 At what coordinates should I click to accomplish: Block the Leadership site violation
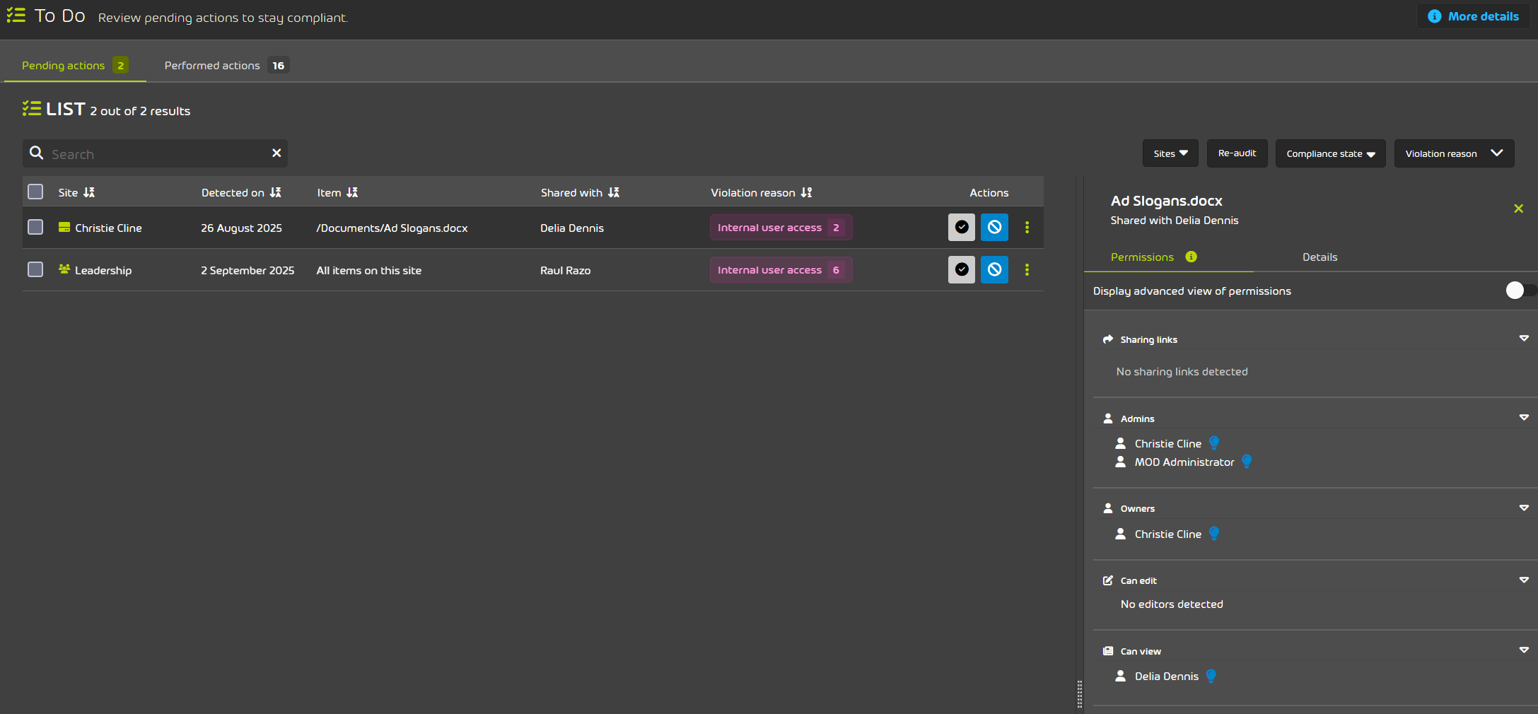pos(994,269)
